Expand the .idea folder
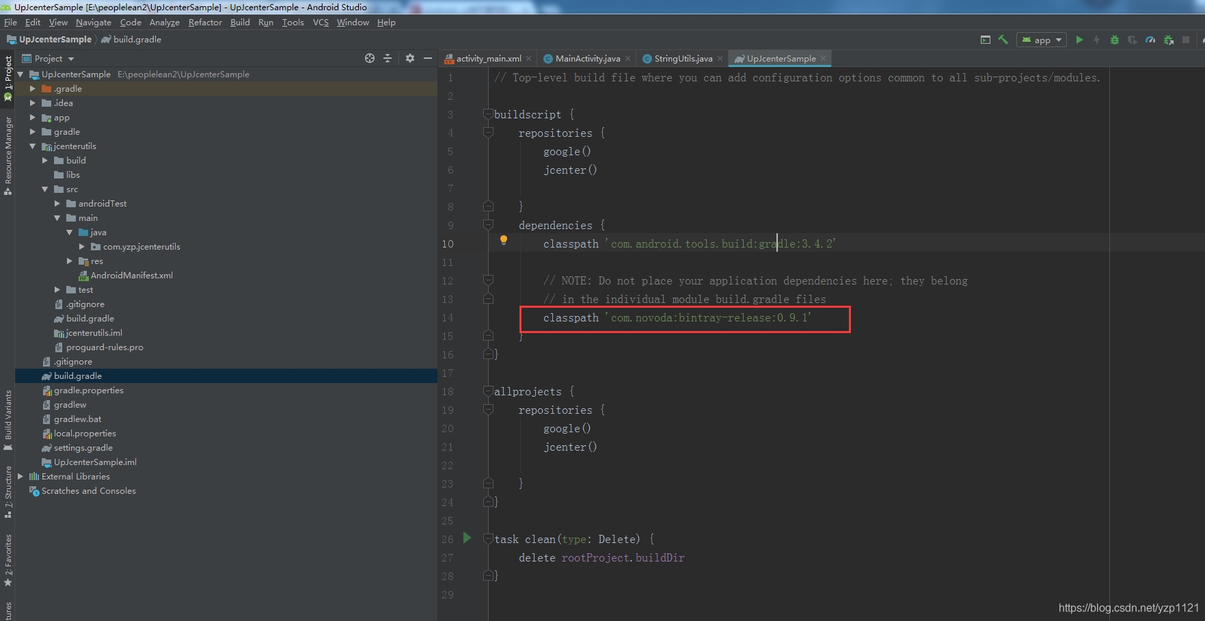Viewport: 1205px width, 621px height. click(x=32, y=103)
